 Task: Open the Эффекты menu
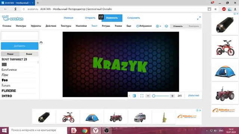click(36, 26)
